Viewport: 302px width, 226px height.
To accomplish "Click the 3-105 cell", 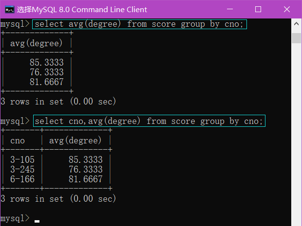I will (22, 160).
